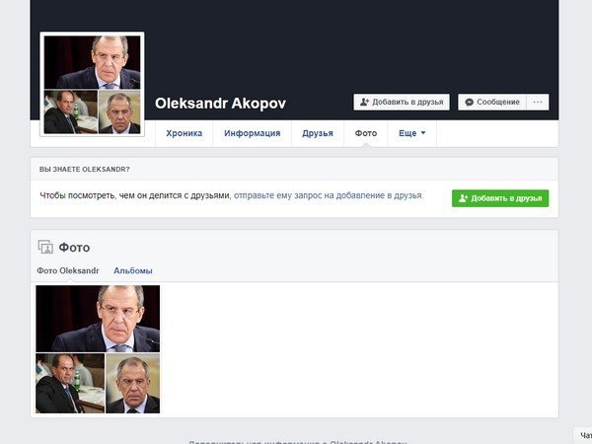
Task: Open the bottom-left photo with man at table
Action: coord(70,383)
